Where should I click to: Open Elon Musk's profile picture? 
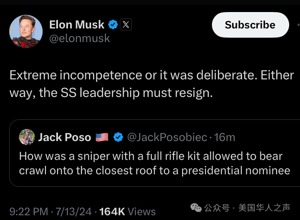[26, 32]
